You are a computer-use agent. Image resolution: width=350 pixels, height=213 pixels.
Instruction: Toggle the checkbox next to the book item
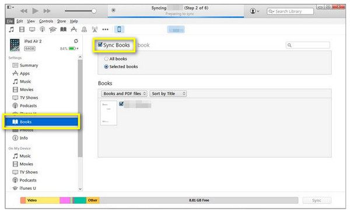tap(121, 104)
